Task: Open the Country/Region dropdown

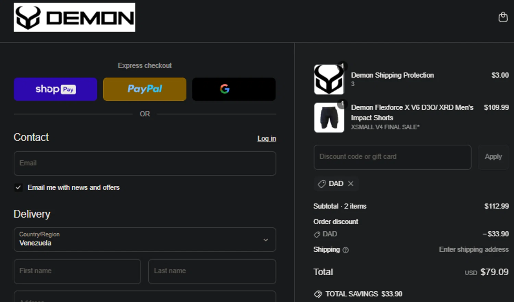Action: click(145, 239)
